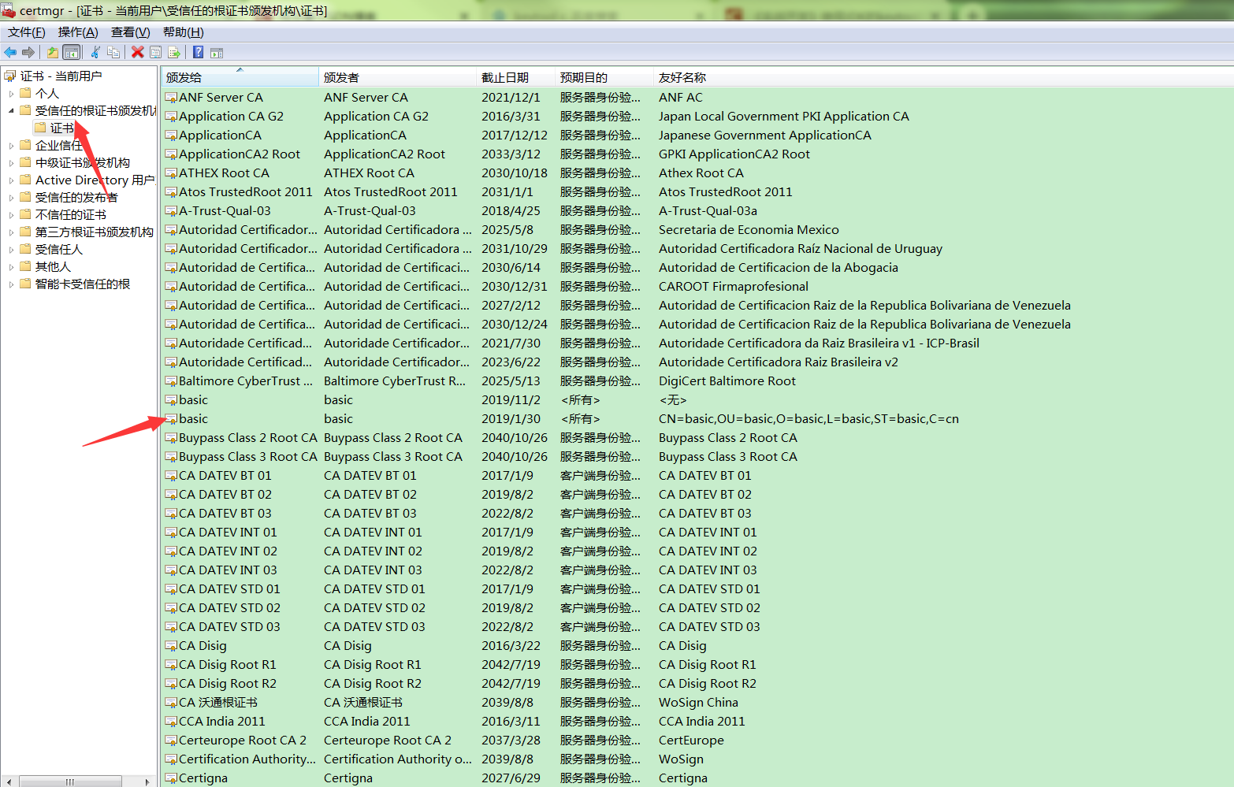This screenshot has height=787, width=1234.
Task: Open the 文件(F) menu
Action: [27, 32]
